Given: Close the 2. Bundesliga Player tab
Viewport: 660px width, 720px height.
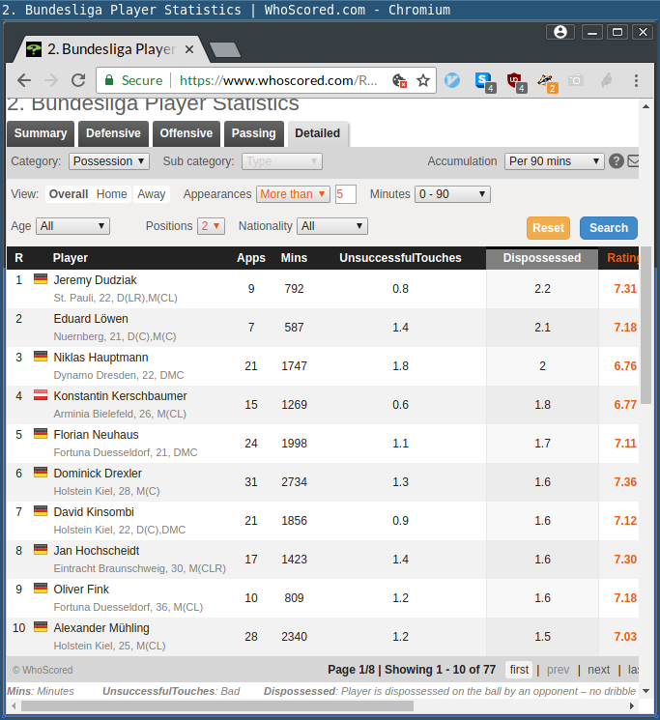Looking at the screenshot, I should (189, 49).
